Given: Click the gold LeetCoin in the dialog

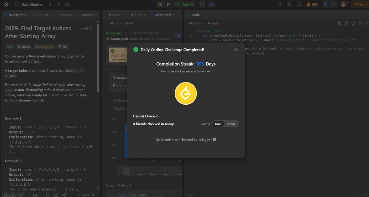Looking at the screenshot, I should [x=186, y=94].
